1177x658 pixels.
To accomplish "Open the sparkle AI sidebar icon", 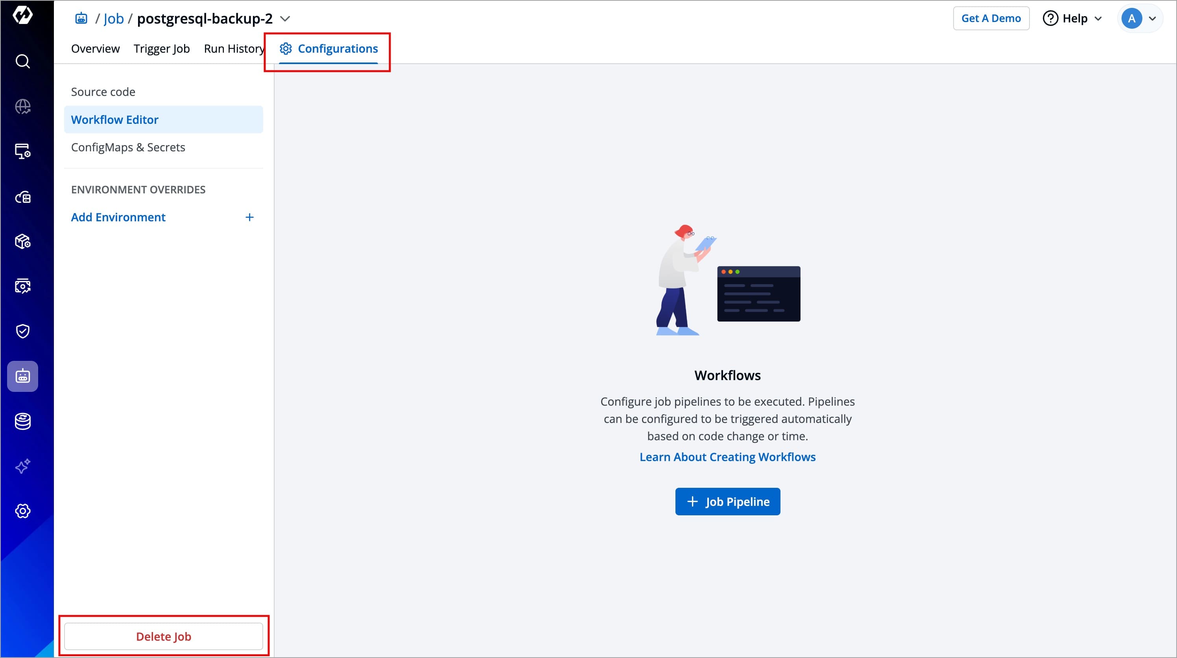I will (22, 466).
